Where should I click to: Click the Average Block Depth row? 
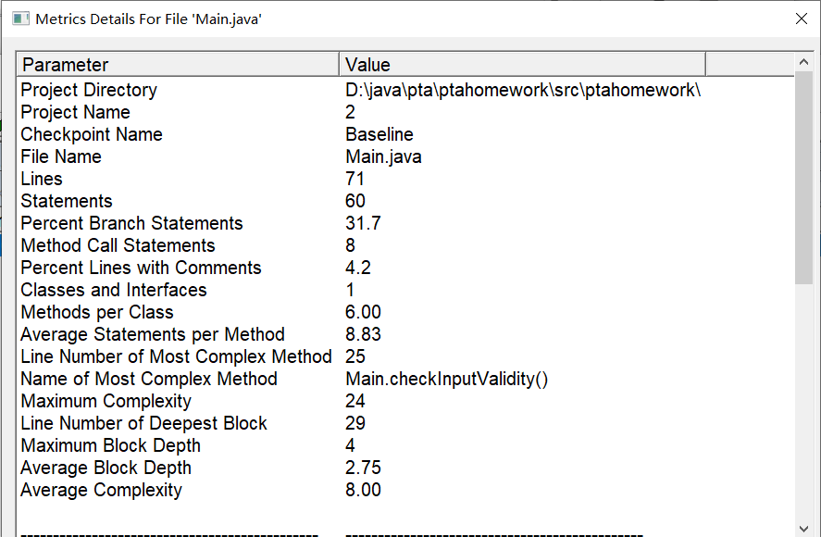click(106, 468)
